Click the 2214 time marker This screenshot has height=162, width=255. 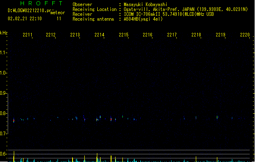click(99, 35)
